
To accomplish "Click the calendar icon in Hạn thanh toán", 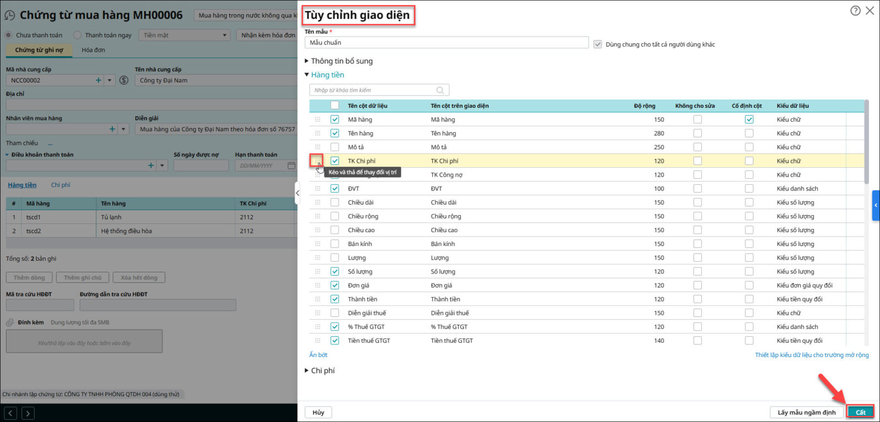I will (291, 166).
